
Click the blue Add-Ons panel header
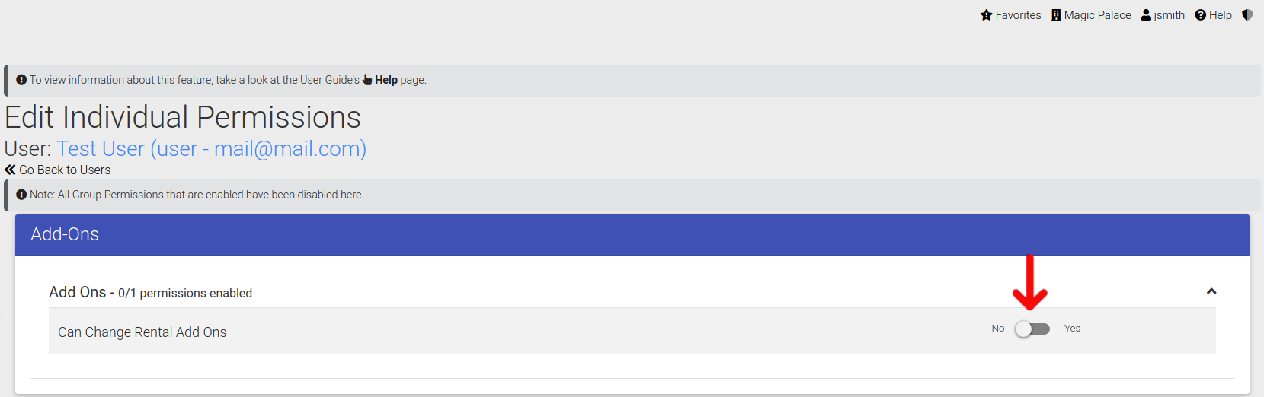(x=632, y=234)
